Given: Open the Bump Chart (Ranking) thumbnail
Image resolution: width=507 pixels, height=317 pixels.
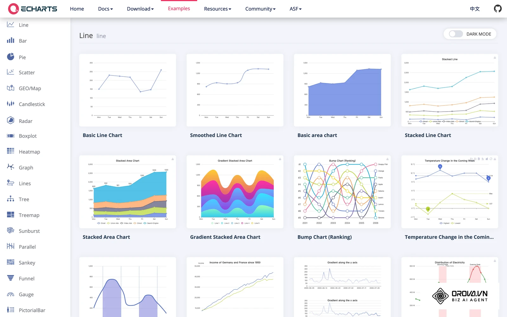Looking at the screenshot, I should [343, 192].
